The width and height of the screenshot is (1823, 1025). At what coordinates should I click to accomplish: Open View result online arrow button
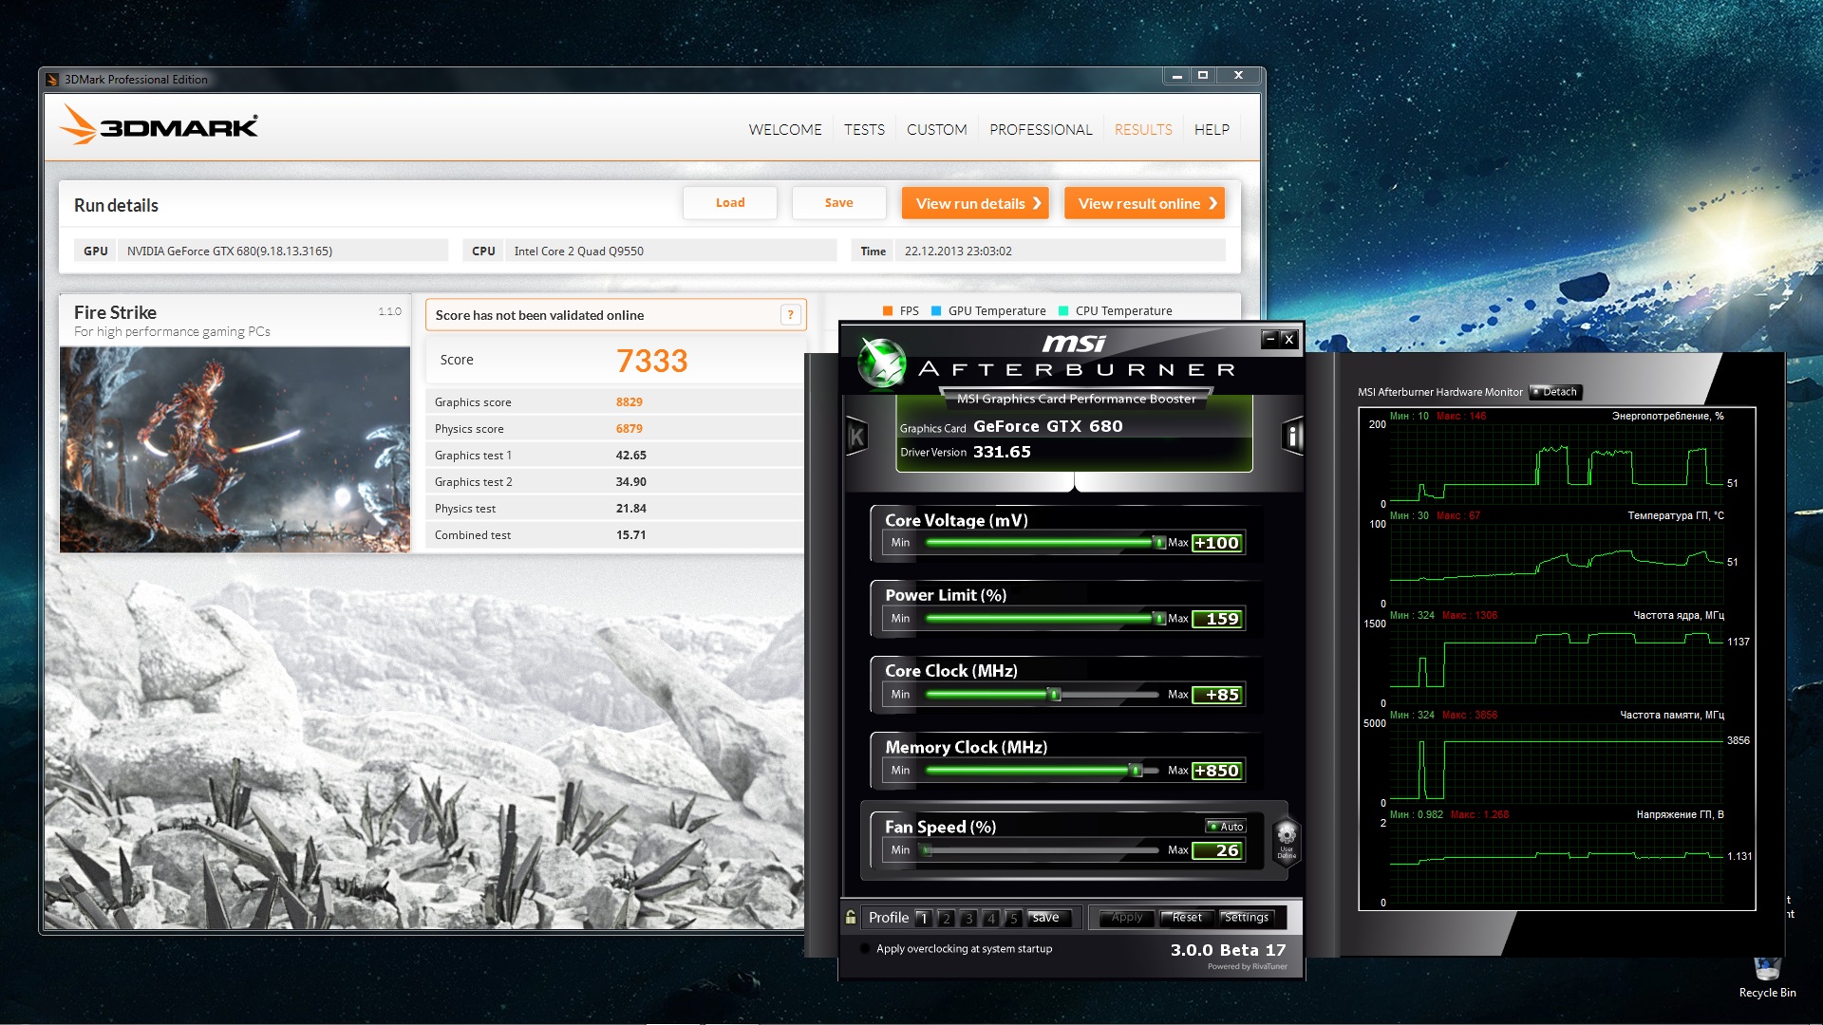[1144, 203]
